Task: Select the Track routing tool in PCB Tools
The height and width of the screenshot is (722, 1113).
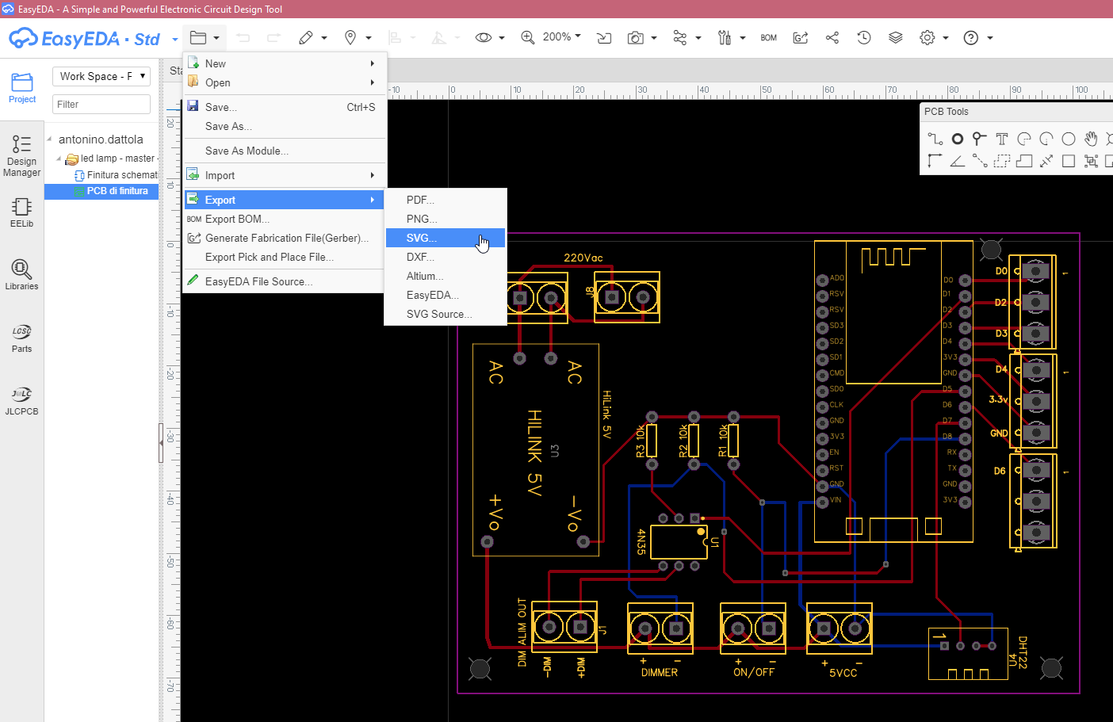Action: click(x=935, y=139)
